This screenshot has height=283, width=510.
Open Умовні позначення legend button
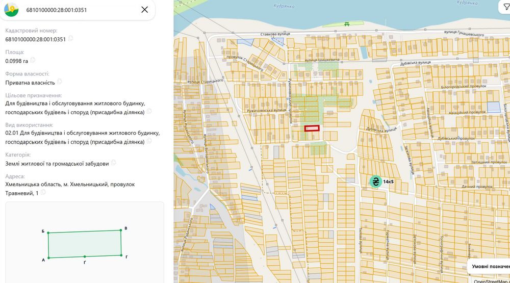click(x=491, y=266)
